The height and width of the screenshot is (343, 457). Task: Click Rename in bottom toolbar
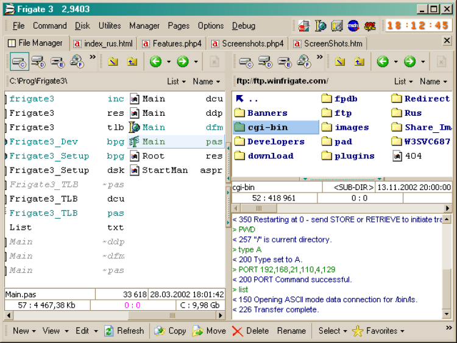tap(291, 331)
